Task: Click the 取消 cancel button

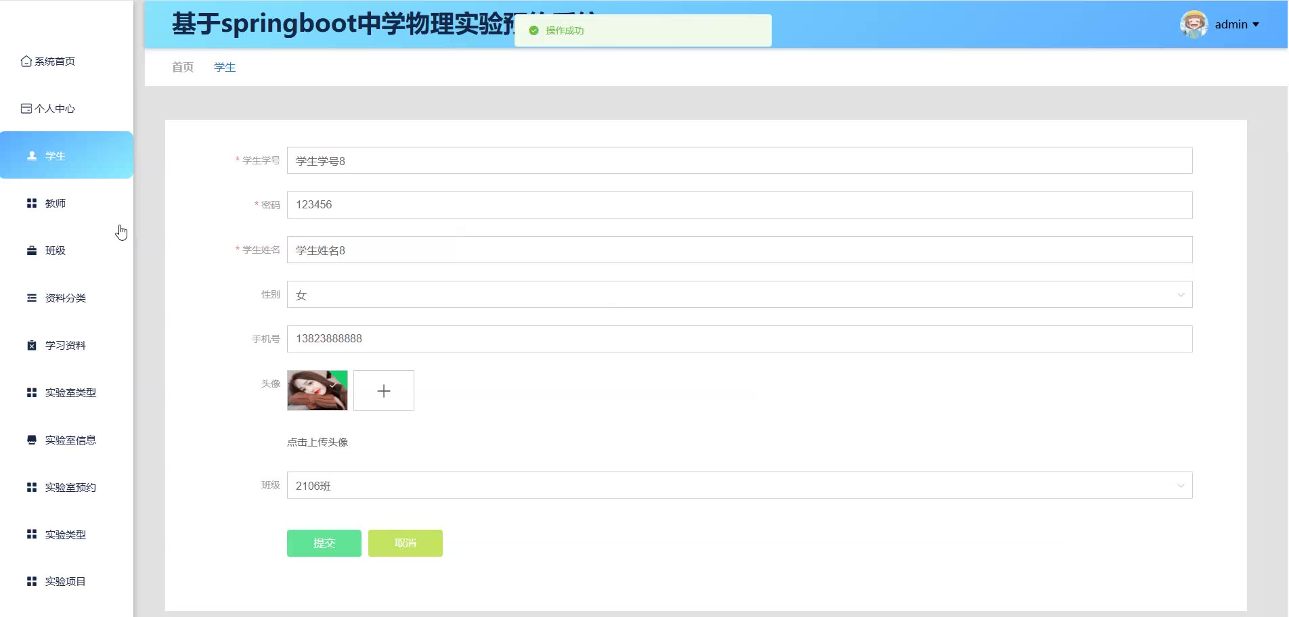Action: (x=406, y=543)
